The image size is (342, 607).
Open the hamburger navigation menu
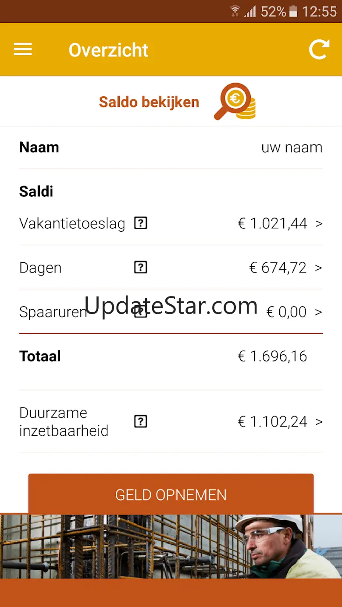pyautogui.click(x=23, y=49)
